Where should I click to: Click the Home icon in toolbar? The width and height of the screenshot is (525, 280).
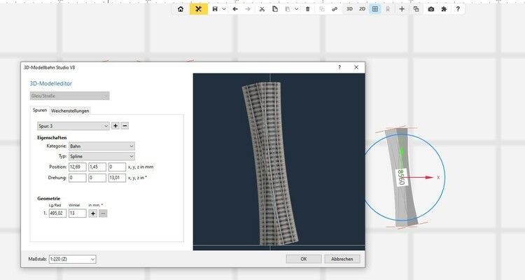click(x=181, y=9)
